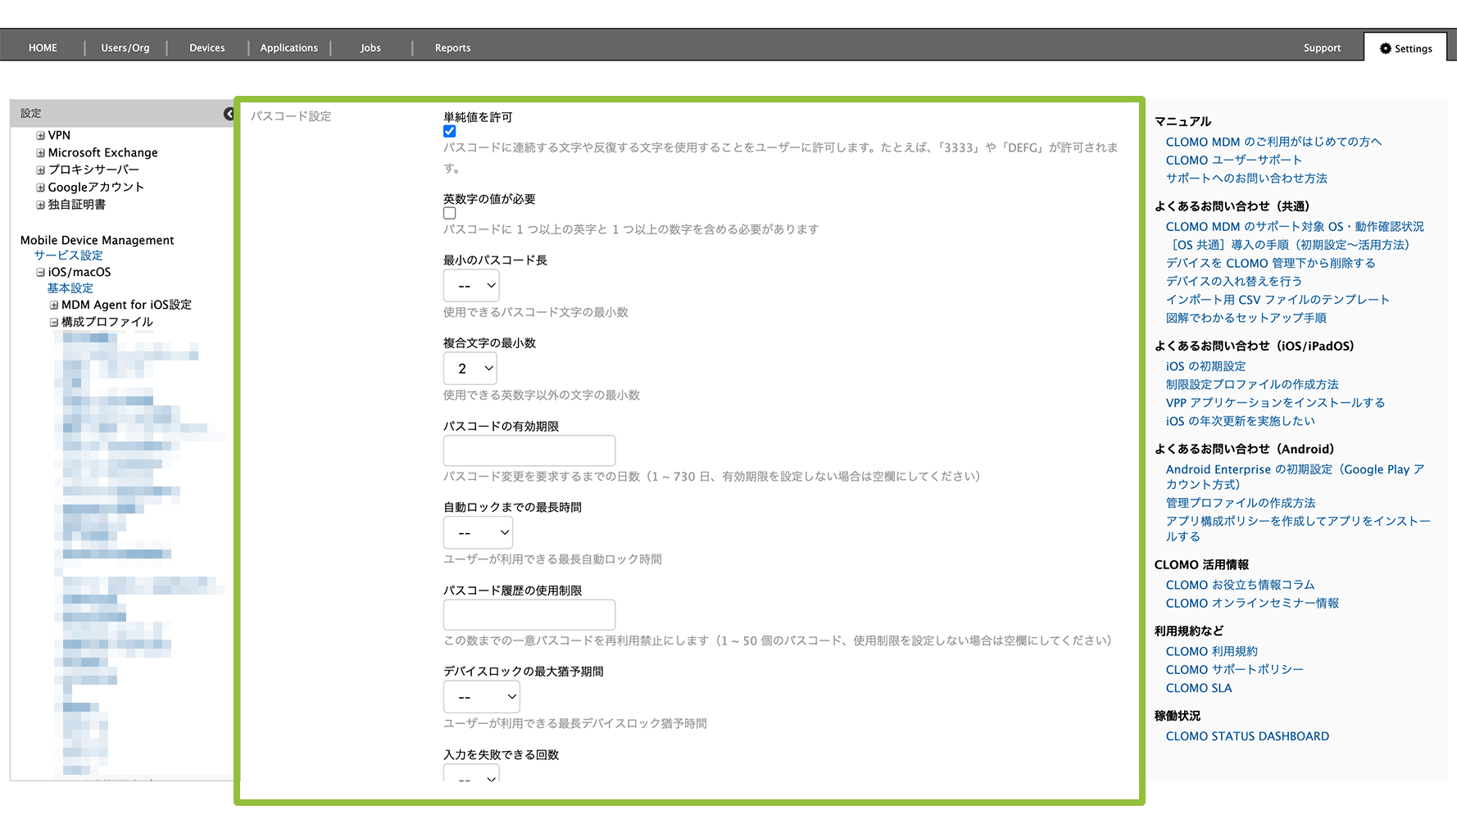Image resolution: width=1457 pixels, height=819 pixels.
Task: Open the CLOMO STATUS DASHBOARD link
Action: tap(1246, 736)
